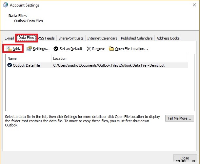Click the Tell Me More... button
The height and width of the screenshot is (164, 200).
pos(180,118)
